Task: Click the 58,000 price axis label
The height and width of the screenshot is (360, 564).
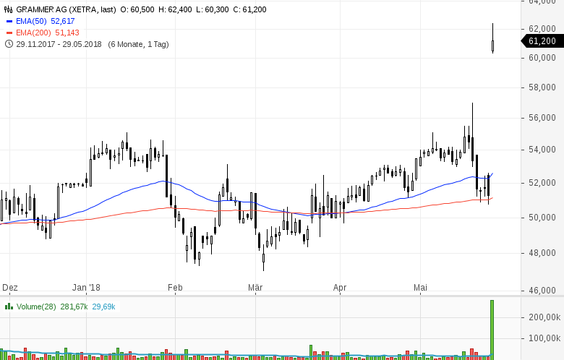Action: [542, 87]
